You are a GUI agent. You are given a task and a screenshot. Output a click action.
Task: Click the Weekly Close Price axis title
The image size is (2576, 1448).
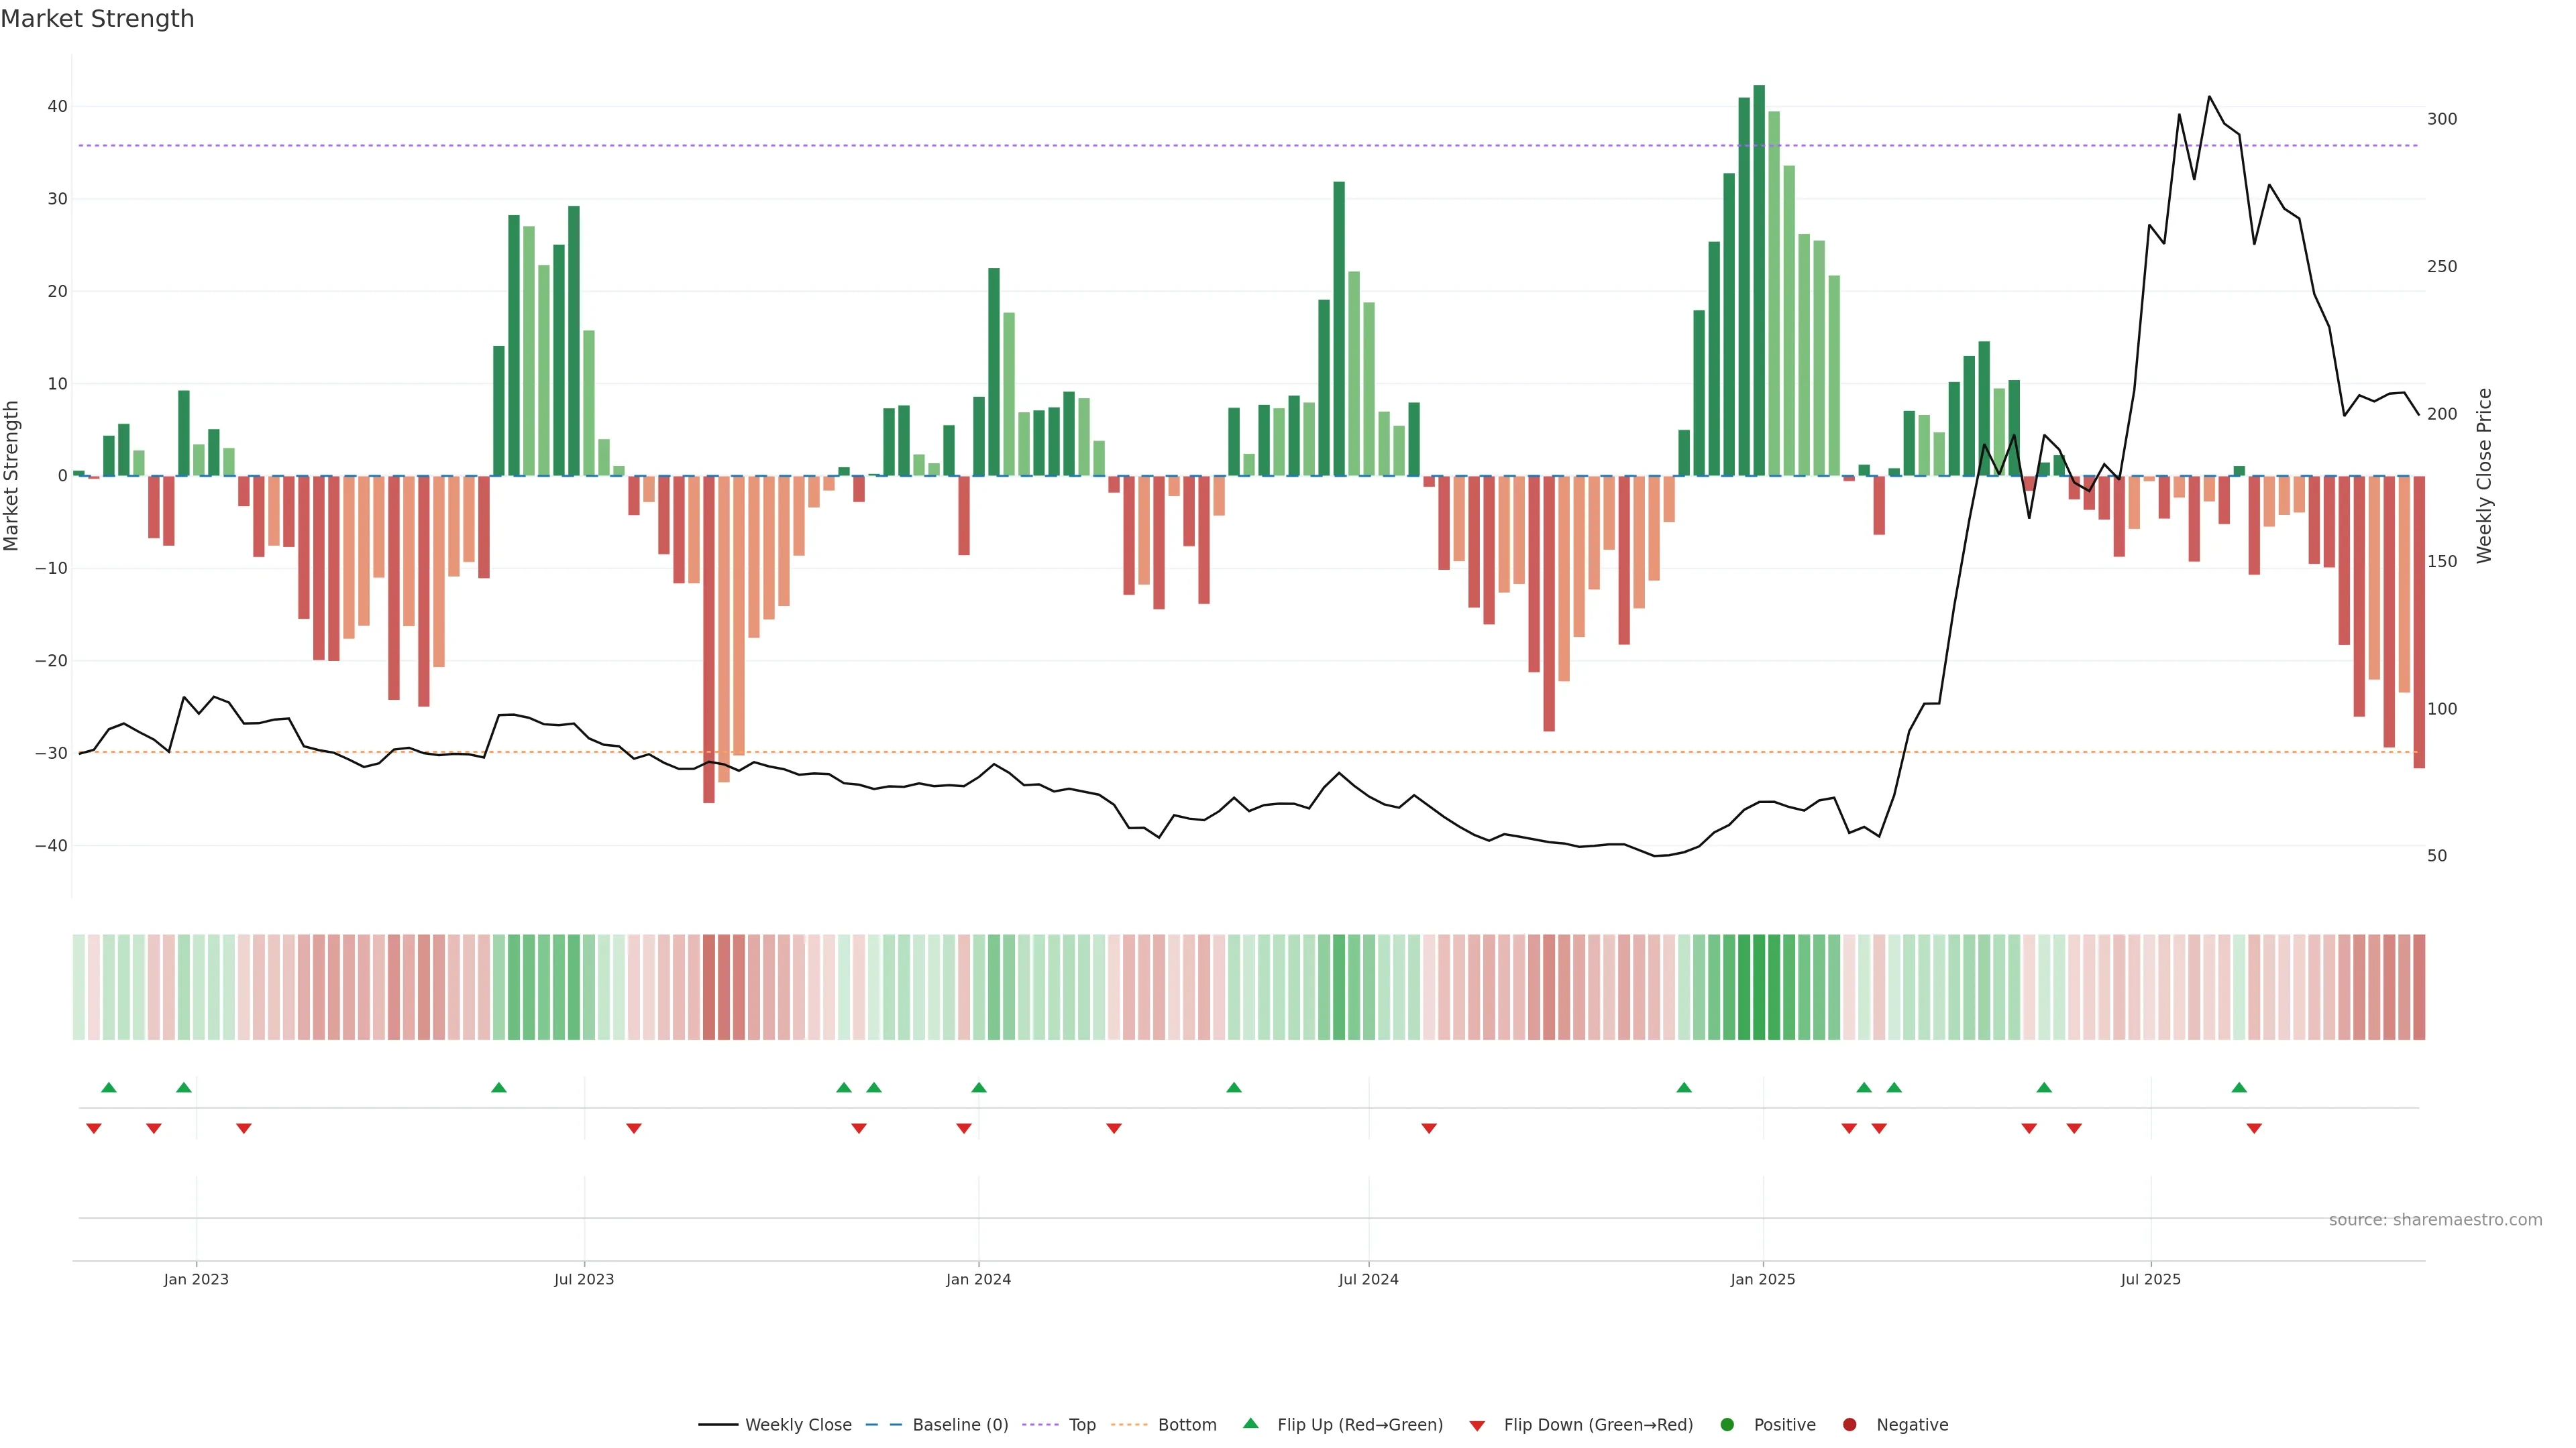point(2485,476)
